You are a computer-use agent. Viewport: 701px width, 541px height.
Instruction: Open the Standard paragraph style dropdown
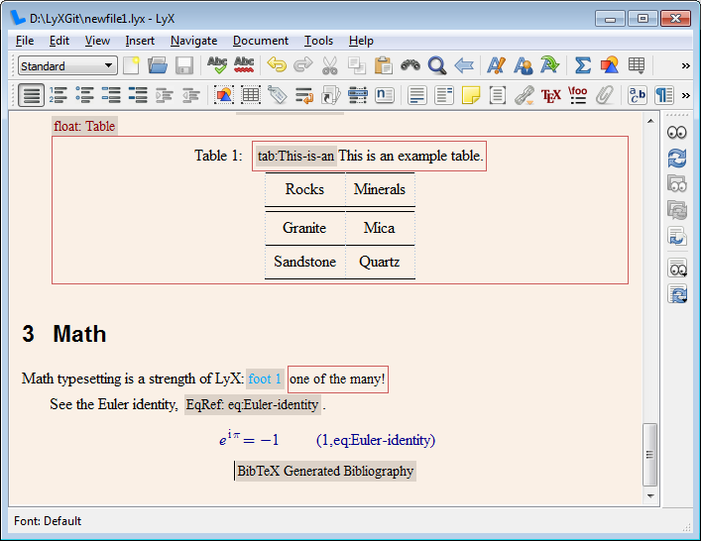coord(67,66)
